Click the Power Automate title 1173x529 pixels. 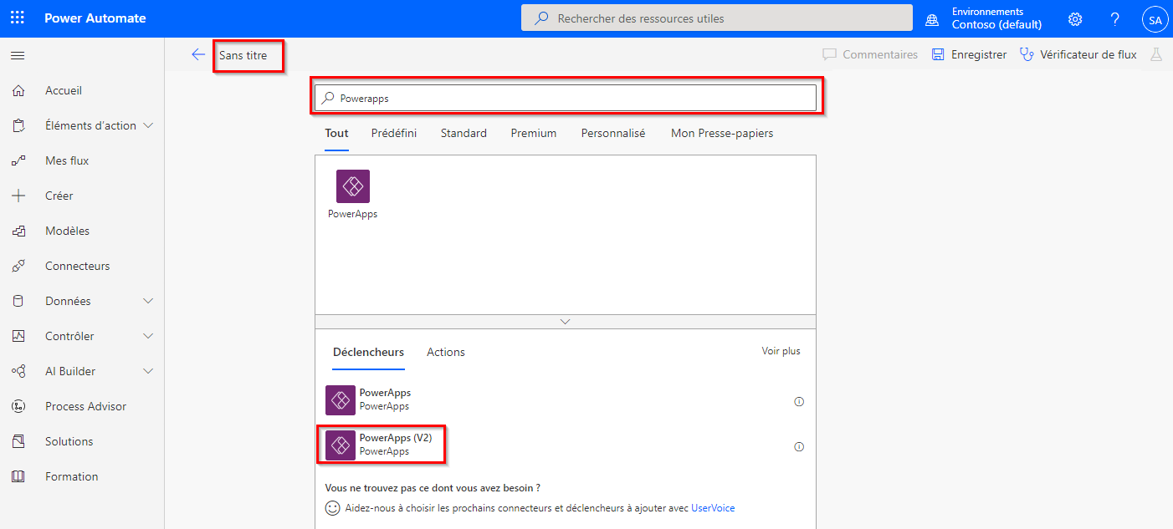point(95,18)
